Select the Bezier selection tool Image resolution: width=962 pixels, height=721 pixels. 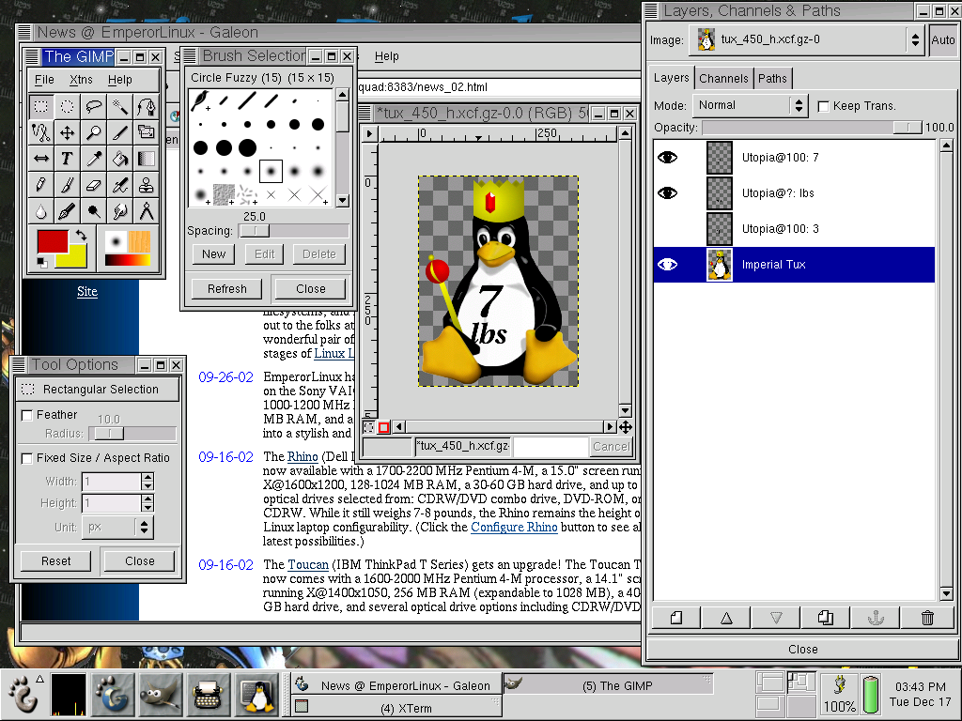pyautogui.click(x=146, y=107)
